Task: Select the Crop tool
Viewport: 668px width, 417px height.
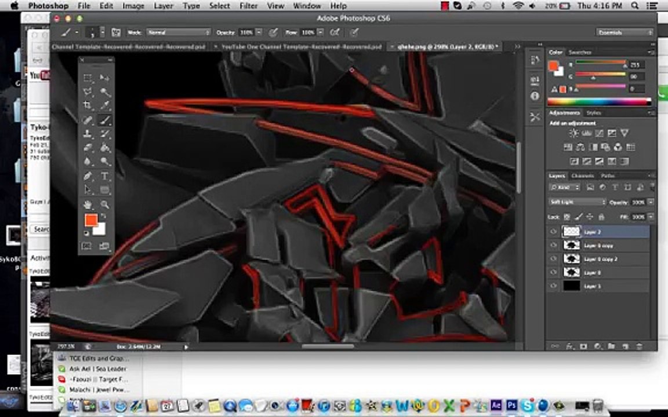Action: (88, 105)
